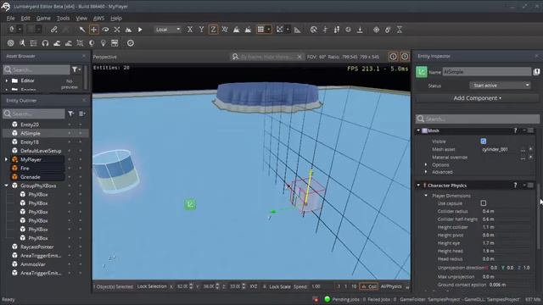Image resolution: width=543 pixels, height=305 pixels.
Task: Constrain to XY plane
Action: [225, 30]
